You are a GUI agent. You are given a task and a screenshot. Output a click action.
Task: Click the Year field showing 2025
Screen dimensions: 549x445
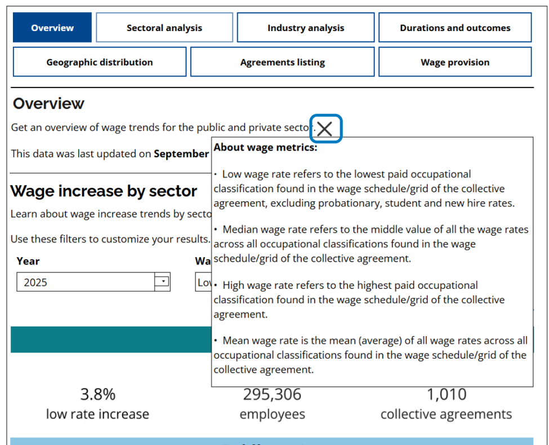pos(93,282)
